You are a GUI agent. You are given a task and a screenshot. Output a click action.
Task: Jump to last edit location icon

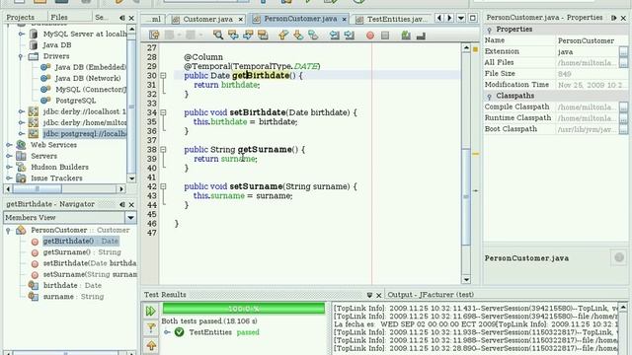tap(154, 35)
